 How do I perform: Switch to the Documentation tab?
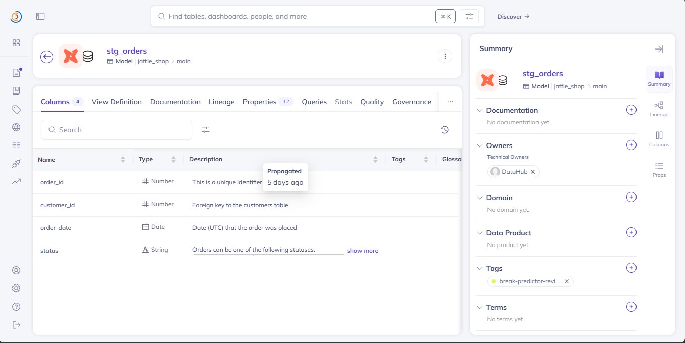click(x=175, y=102)
